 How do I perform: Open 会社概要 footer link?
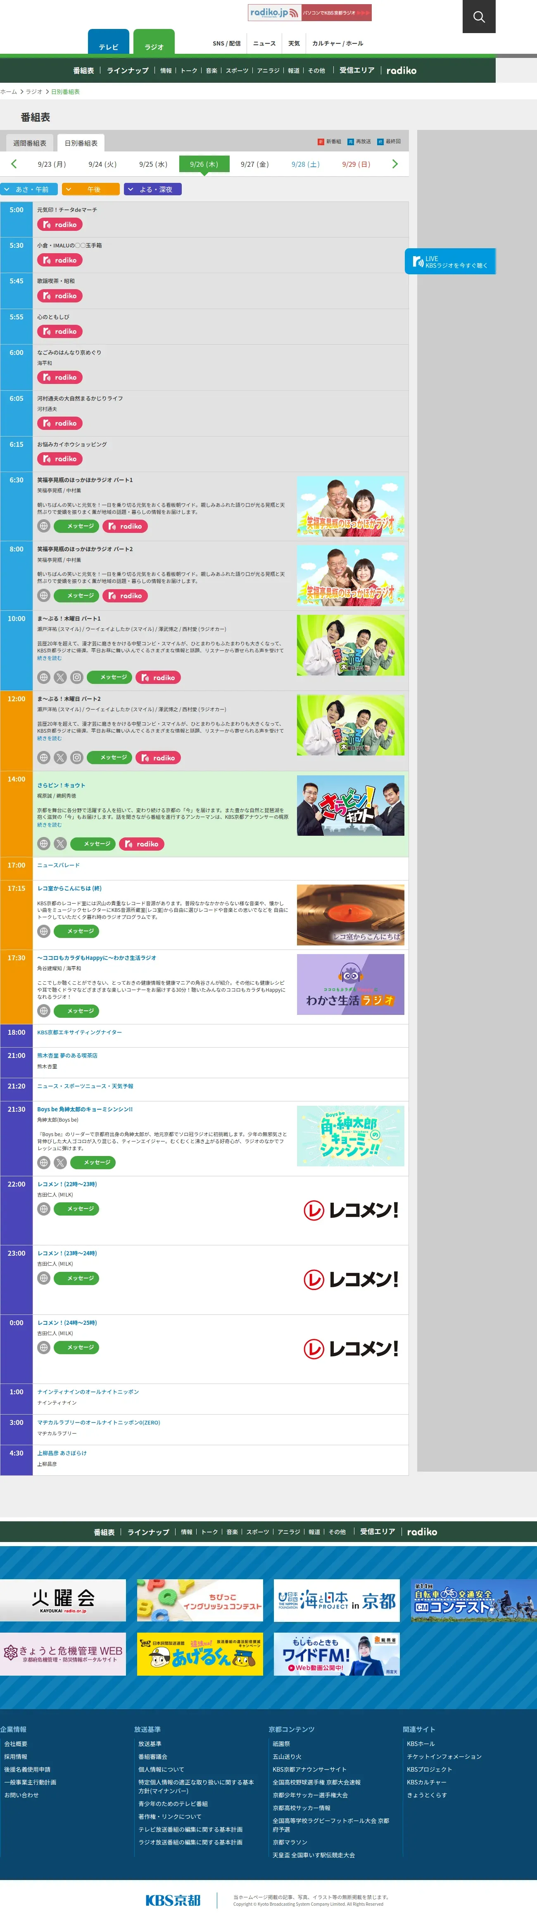tap(16, 1744)
